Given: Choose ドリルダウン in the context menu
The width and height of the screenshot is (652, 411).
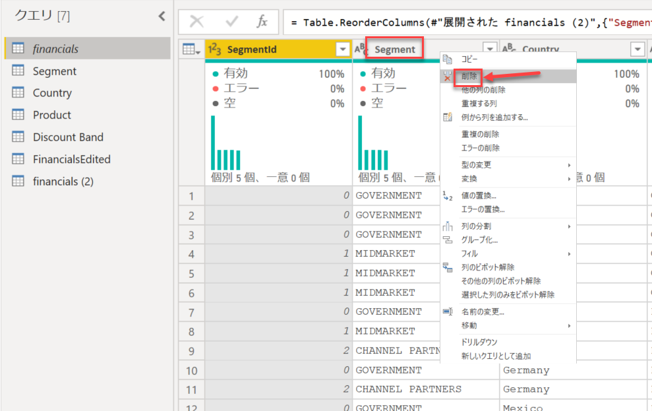Looking at the screenshot, I should coord(508,342).
